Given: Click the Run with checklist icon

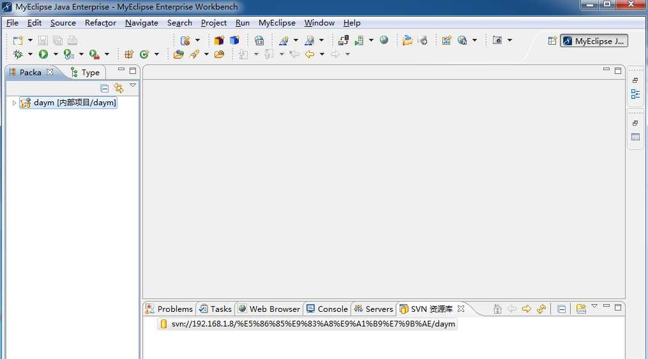Looking at the screenshot, I should click(x=68, y=54).
